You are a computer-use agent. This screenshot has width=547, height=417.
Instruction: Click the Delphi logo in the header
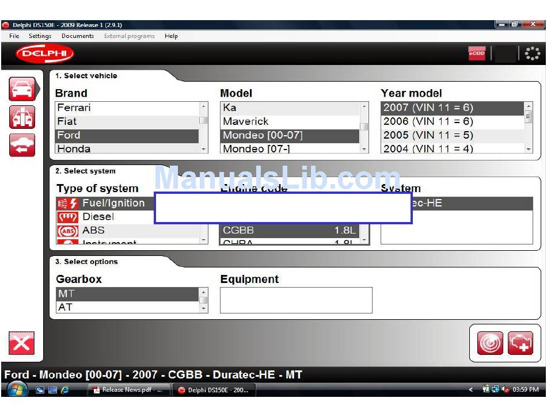(45, 53)
